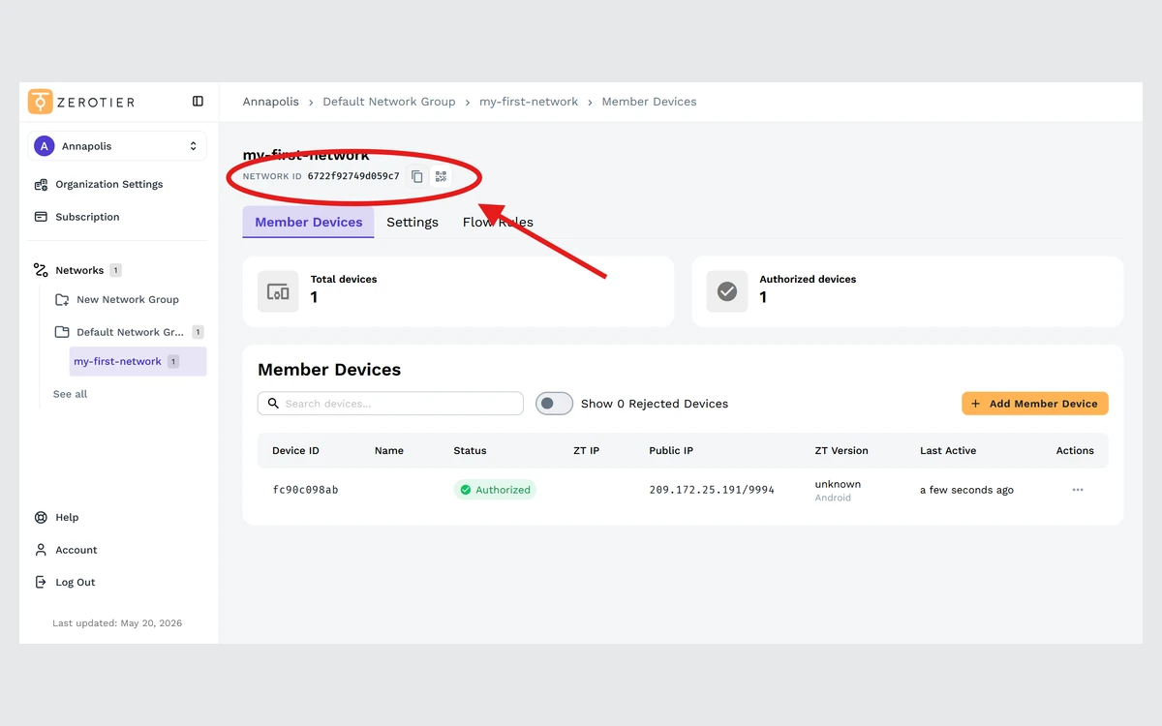Click the Organization Settings icon

click(41, 184)
